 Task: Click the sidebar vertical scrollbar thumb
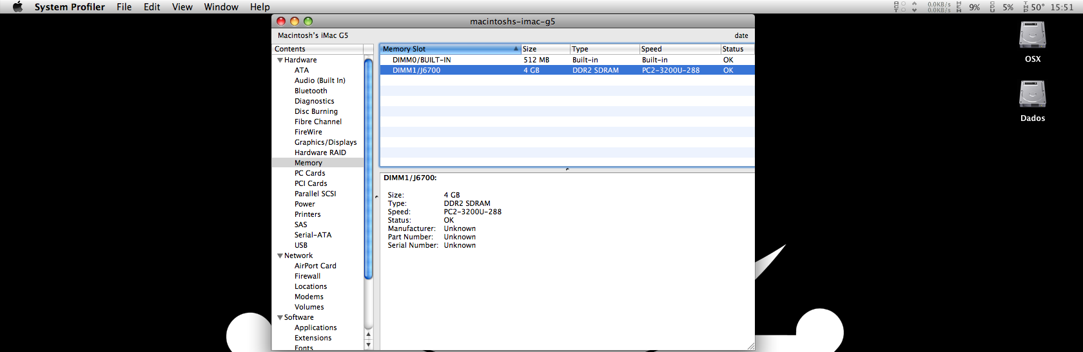click(x=368, y=169)
